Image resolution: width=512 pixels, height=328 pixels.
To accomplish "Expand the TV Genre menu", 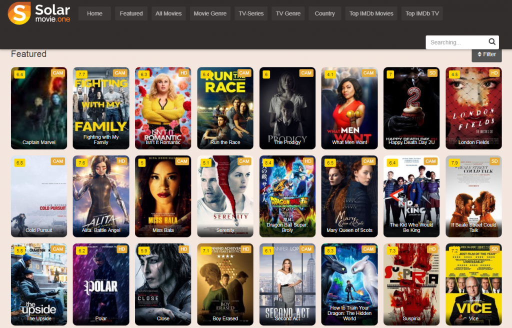I will pyautogui.click(x=288, y=13).
